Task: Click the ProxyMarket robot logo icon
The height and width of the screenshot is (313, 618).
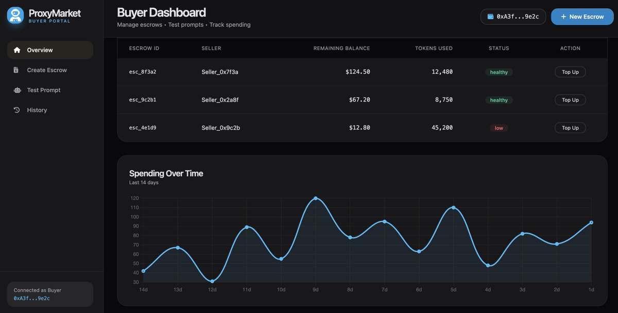Action: pyautogui.click(x=15, y=15)
